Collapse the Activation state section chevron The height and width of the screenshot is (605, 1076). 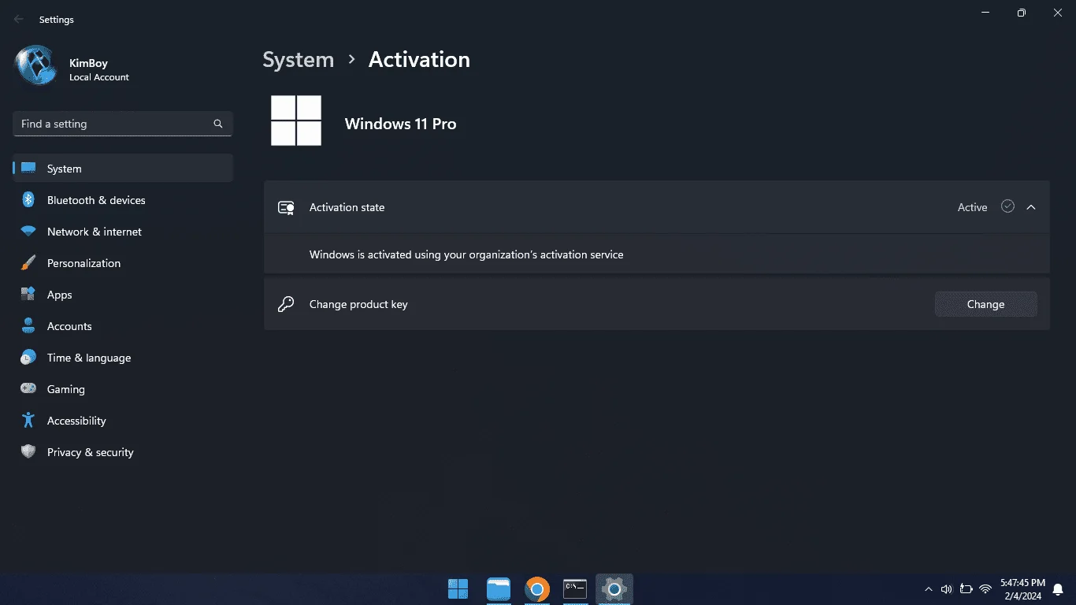(1031, 207)
